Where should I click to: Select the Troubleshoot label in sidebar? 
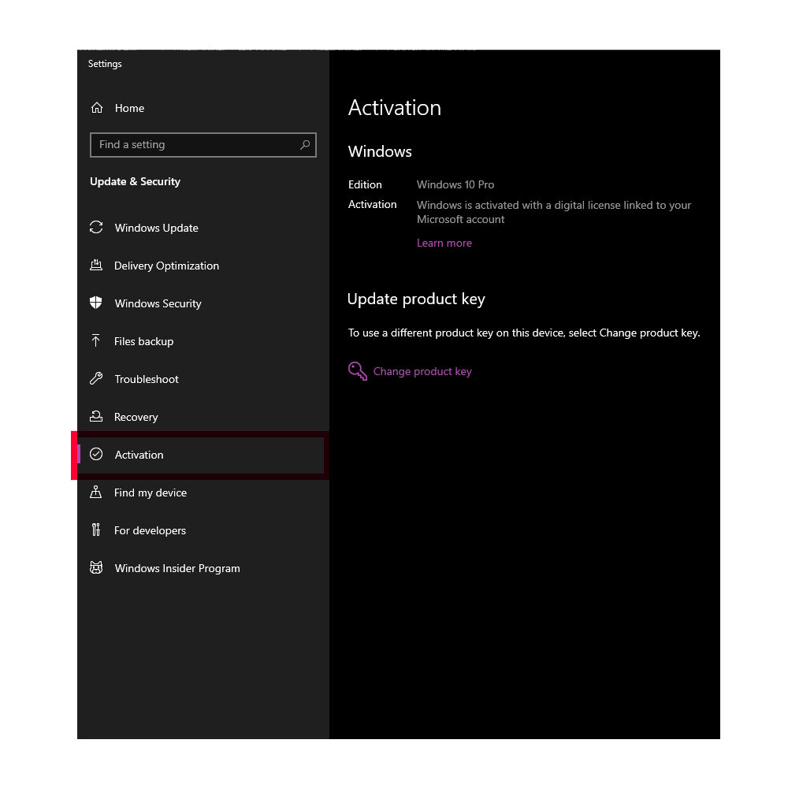[147, 379]
